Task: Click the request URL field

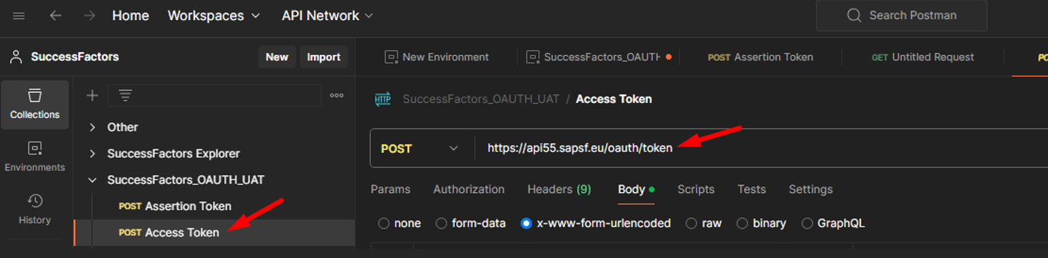Action: [760, 149]
